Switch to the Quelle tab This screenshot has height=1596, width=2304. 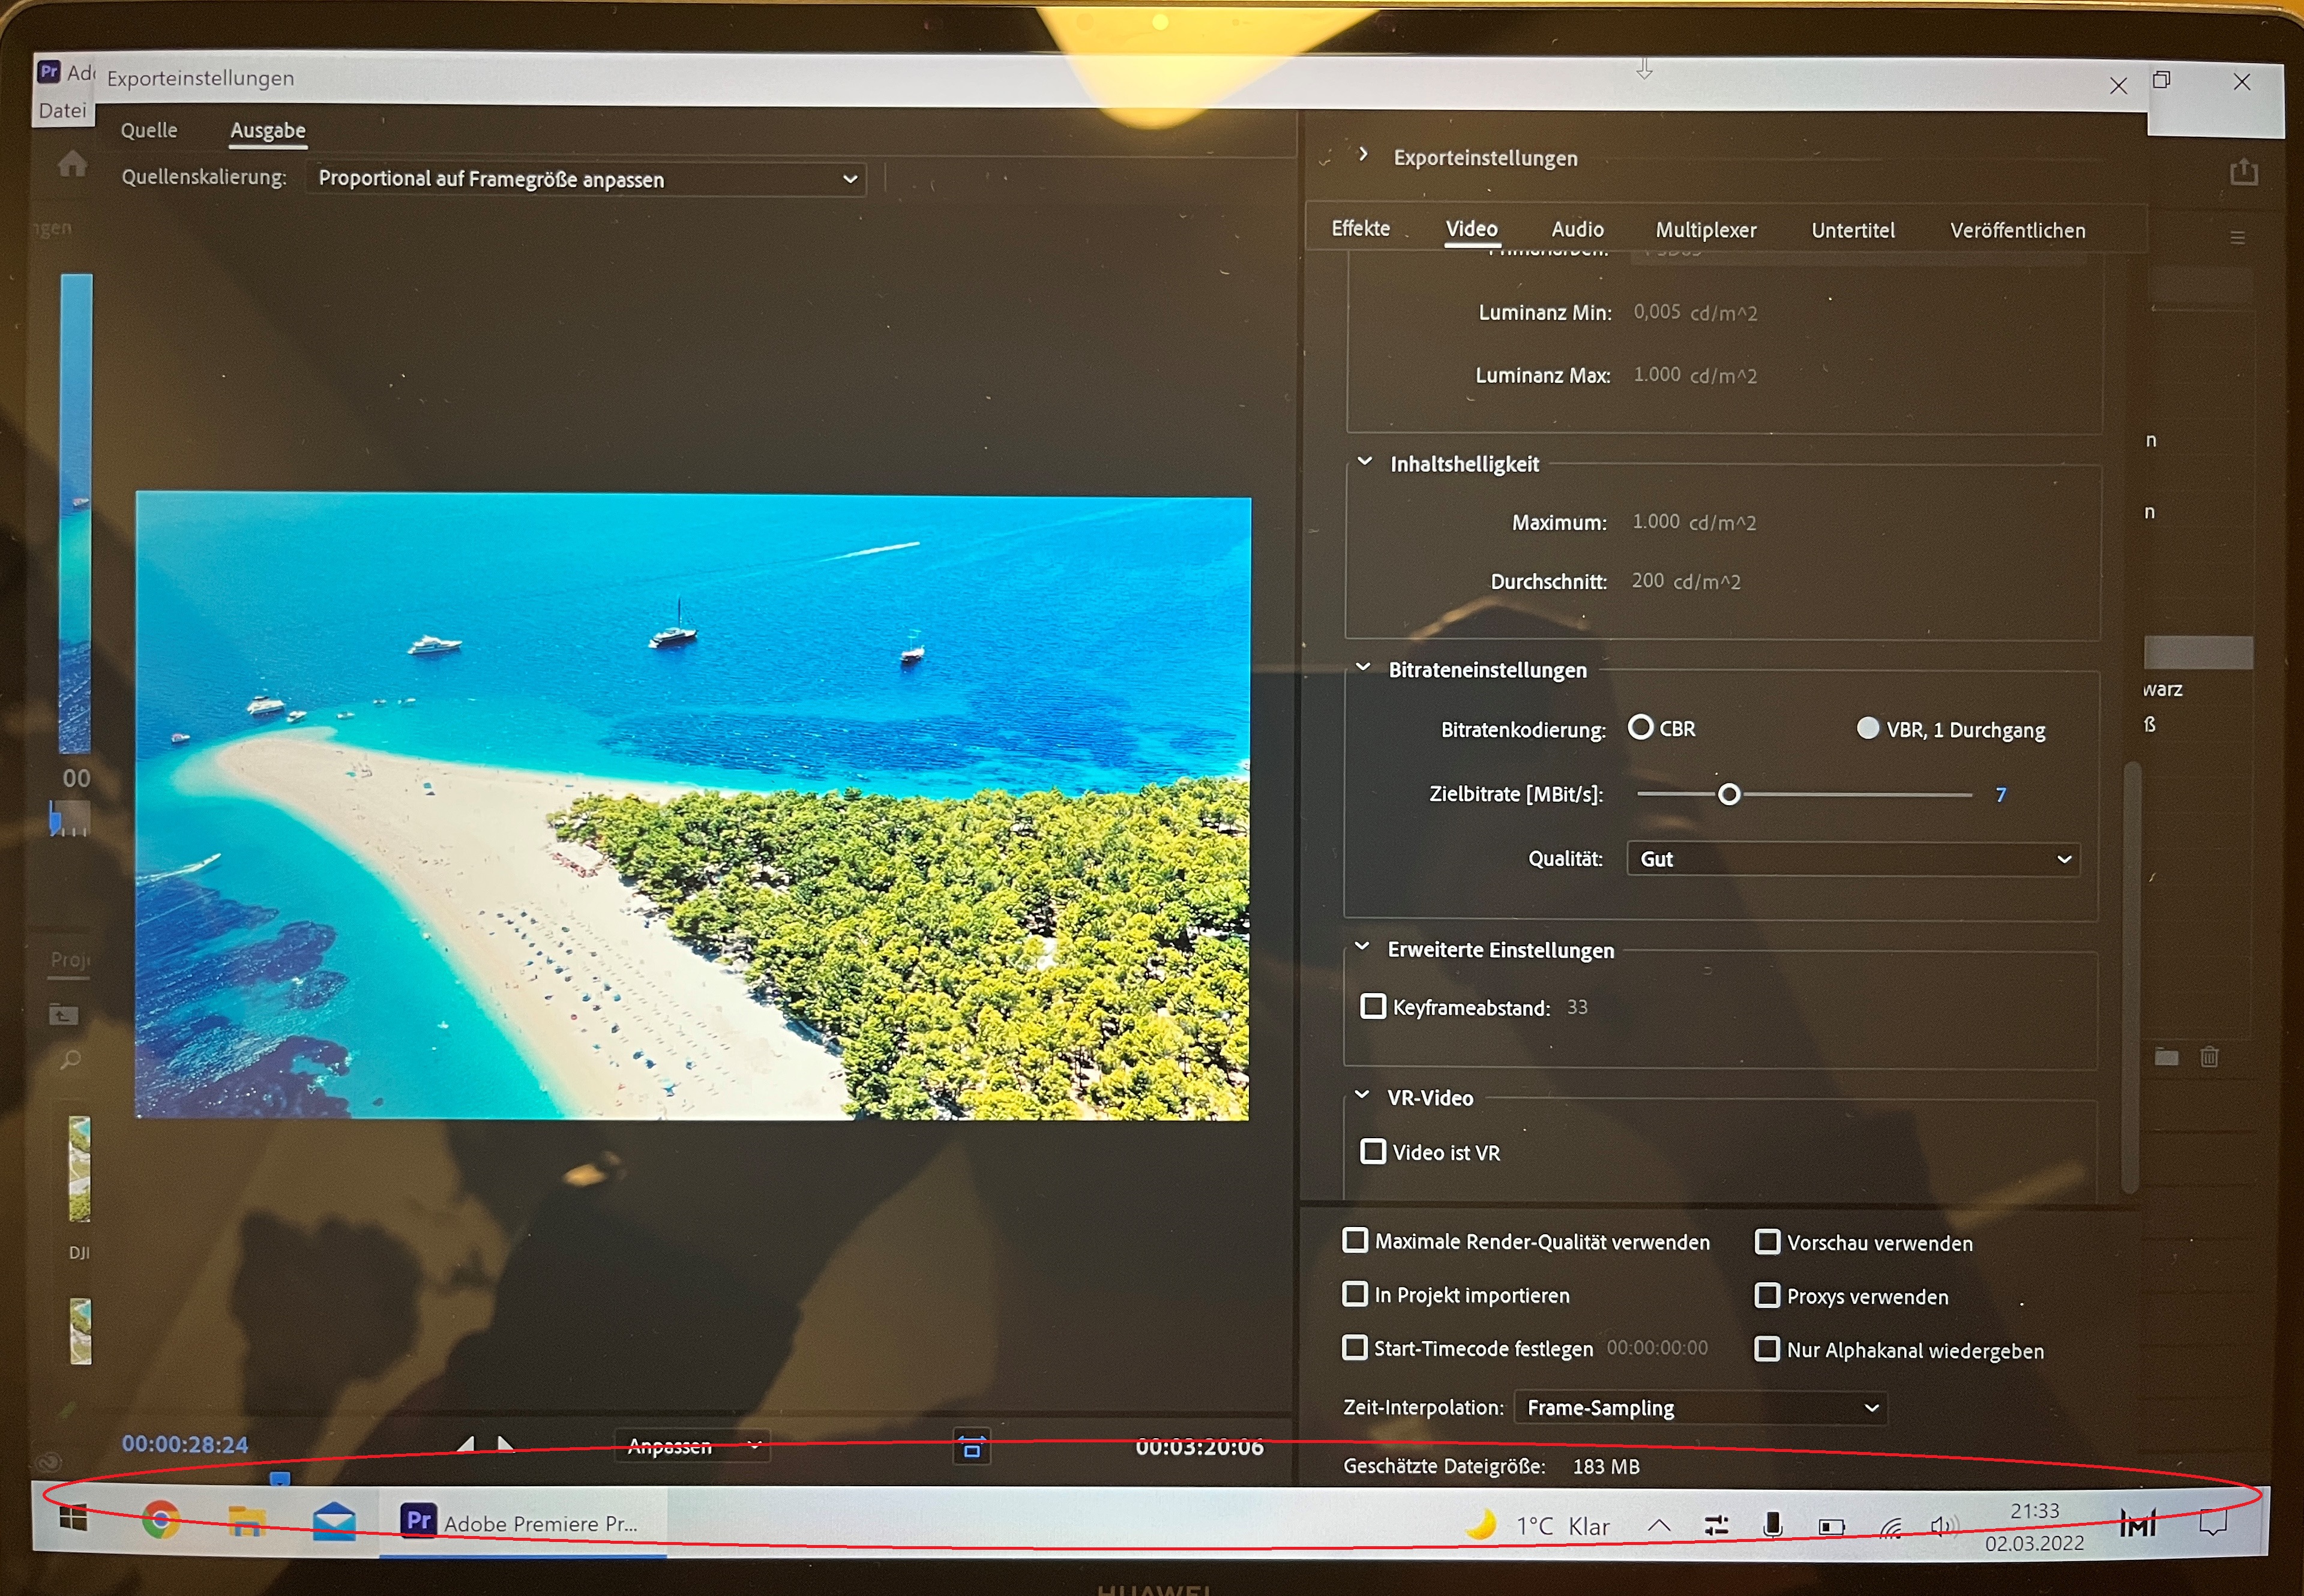149,130
